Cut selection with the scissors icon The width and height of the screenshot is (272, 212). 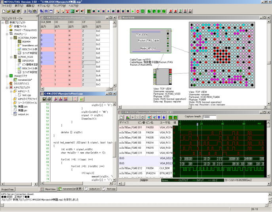[x=25, y=11]
